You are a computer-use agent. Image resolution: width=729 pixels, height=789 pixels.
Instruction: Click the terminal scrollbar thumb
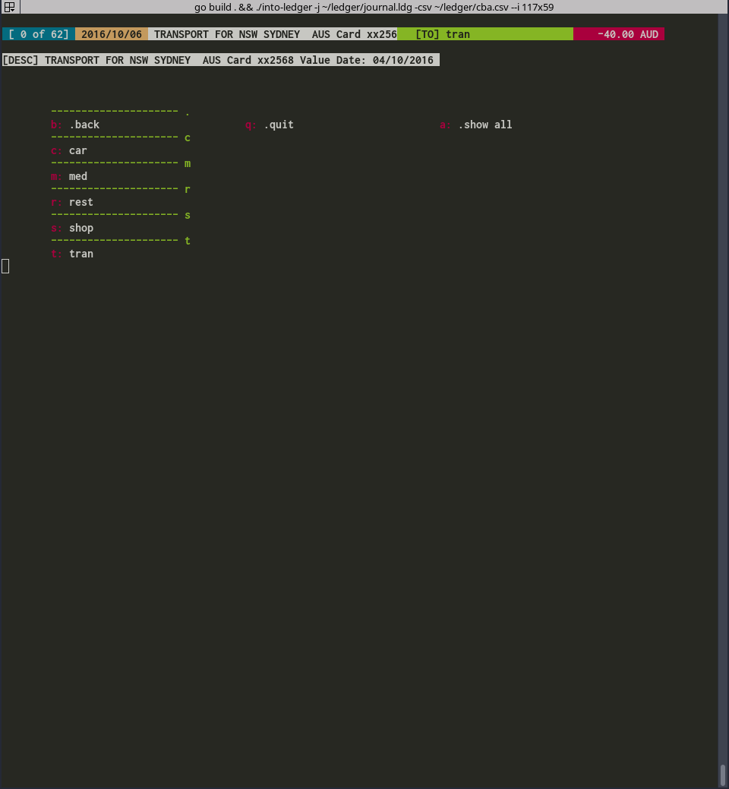pos(724,776)
